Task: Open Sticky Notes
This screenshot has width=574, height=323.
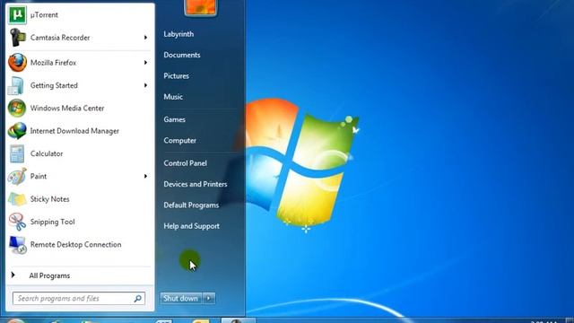Action: 80,199
